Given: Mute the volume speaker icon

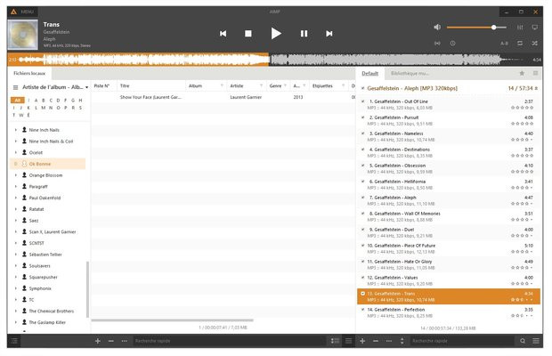Looking at the screenshot, I should [437, 28].
